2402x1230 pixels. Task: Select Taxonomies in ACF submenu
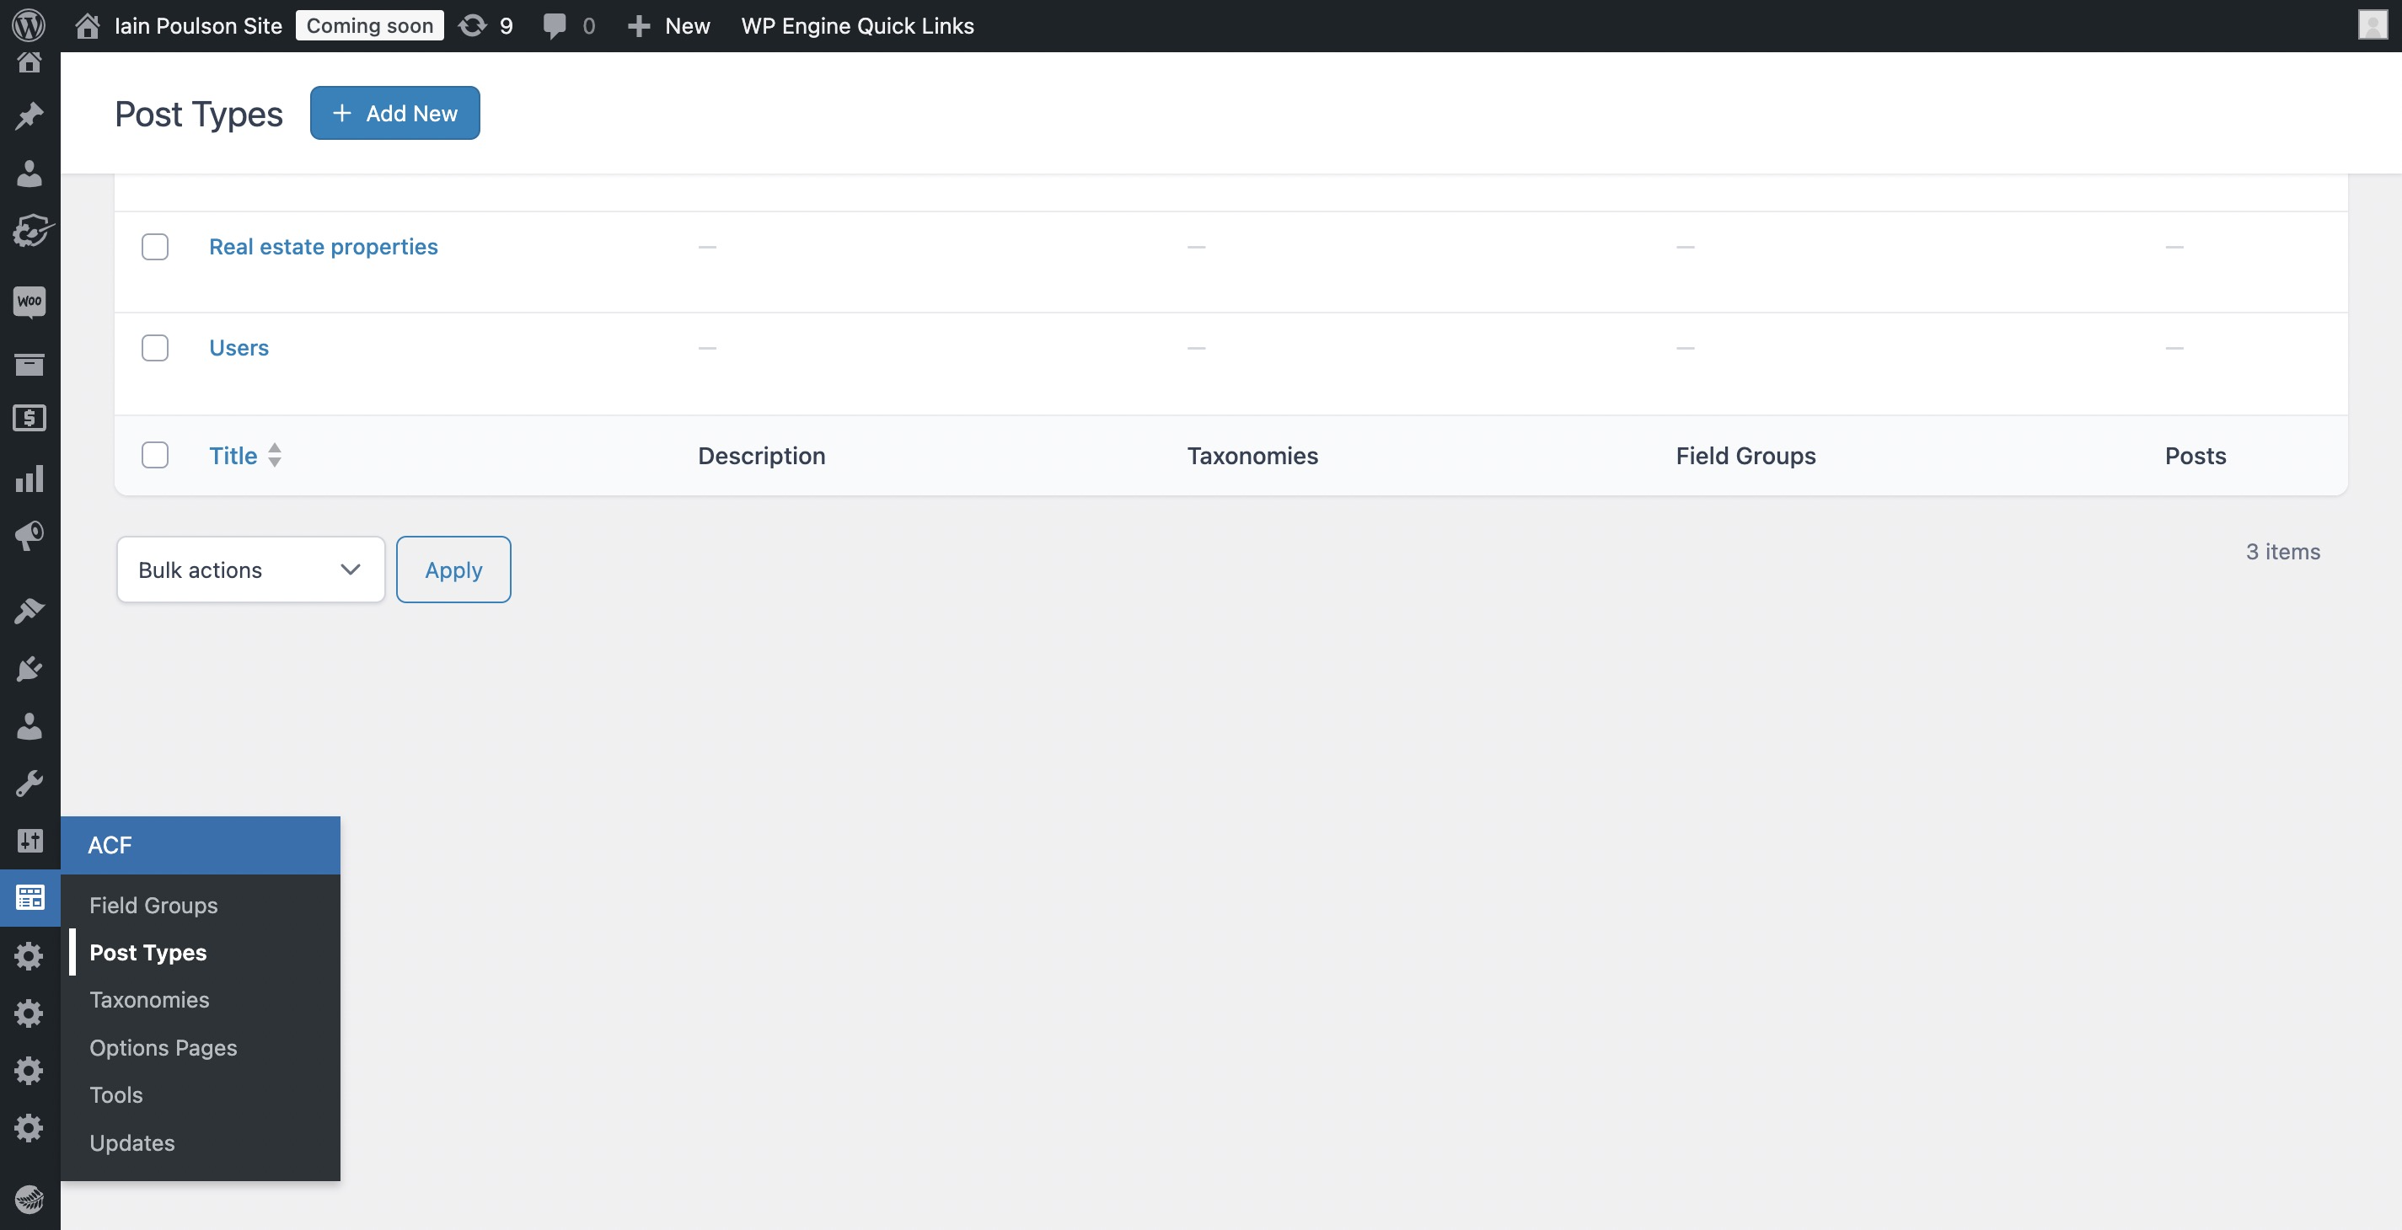click(149, 1000)
